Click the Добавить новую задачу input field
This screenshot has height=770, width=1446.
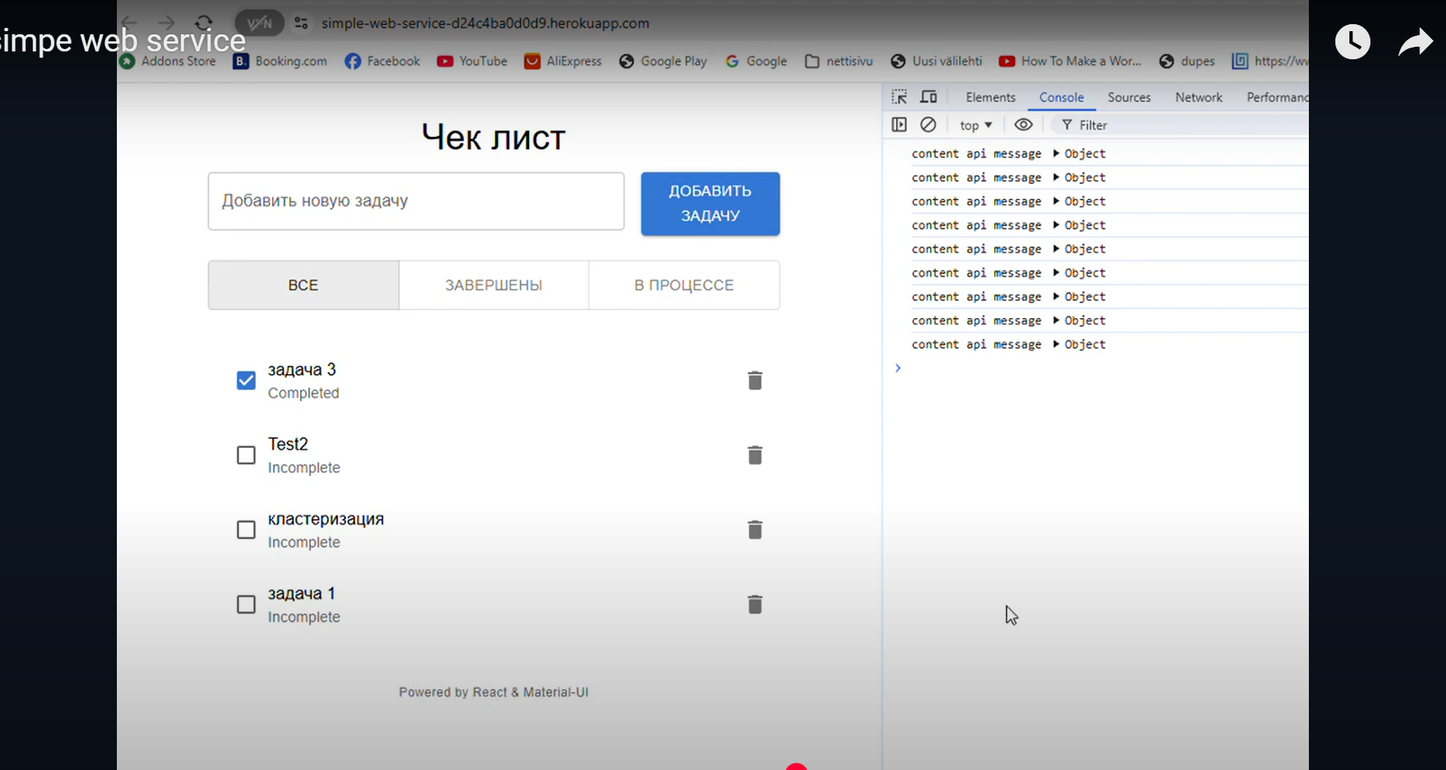415,200
